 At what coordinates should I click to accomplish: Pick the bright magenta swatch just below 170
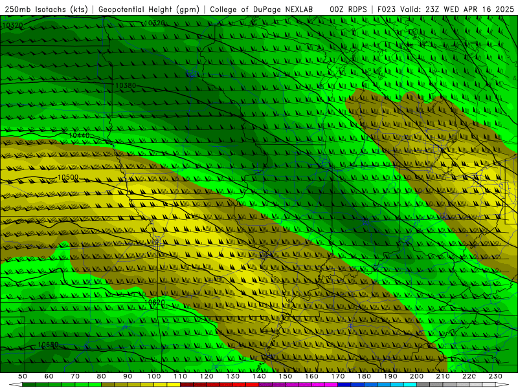tap(331, 385)
